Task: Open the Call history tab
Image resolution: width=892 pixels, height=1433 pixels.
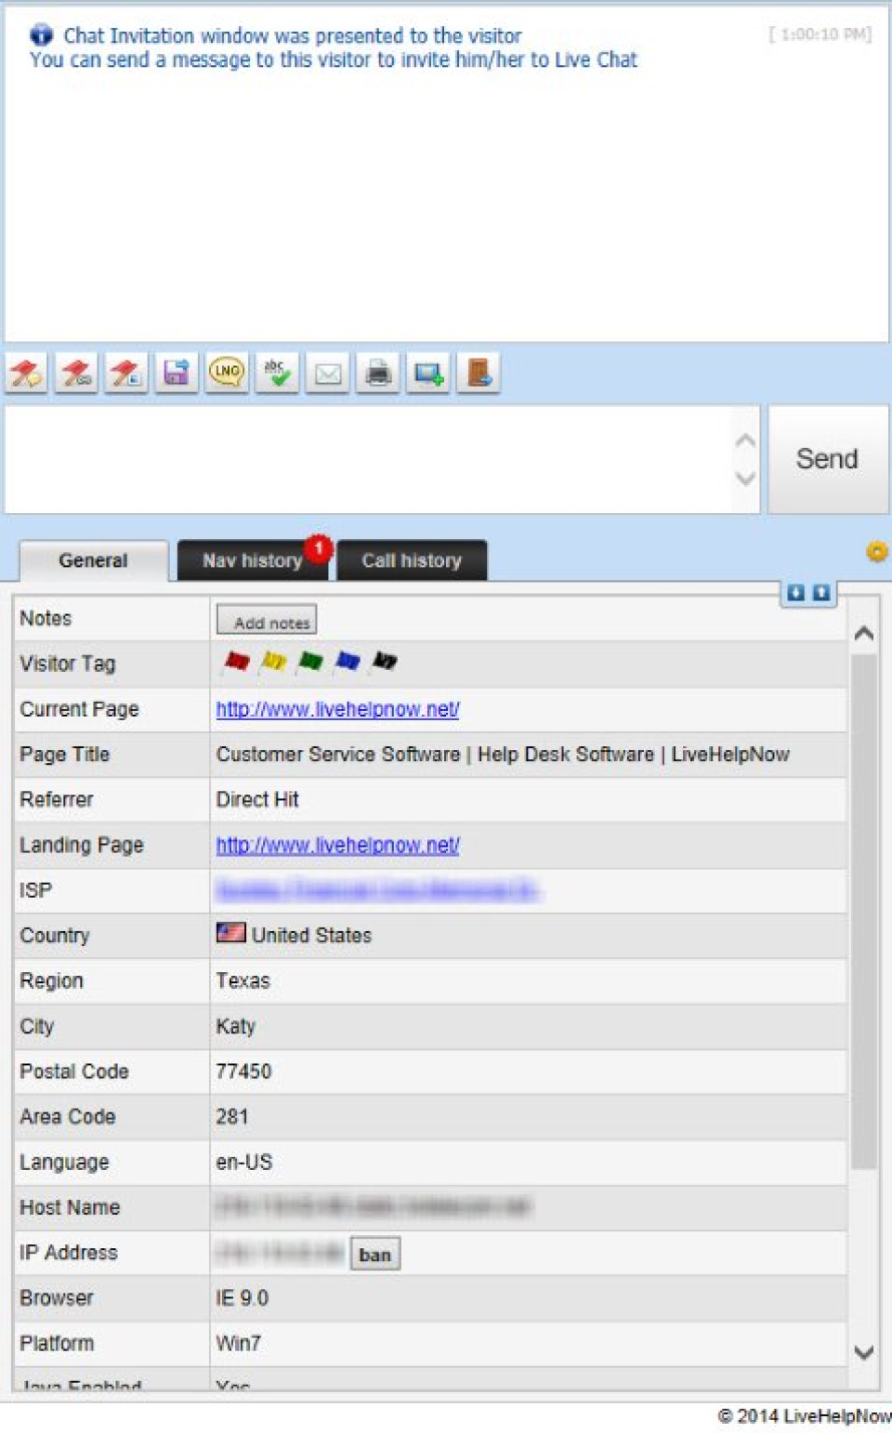Action: click(x=412, y=560)
